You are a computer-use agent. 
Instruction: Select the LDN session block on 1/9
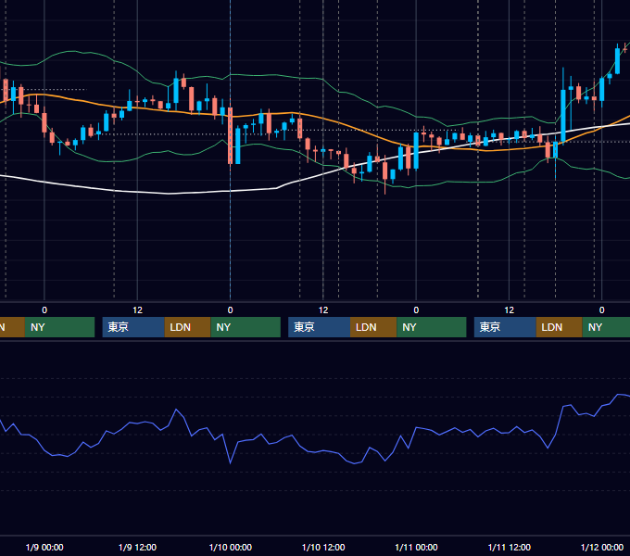(188, 327)
